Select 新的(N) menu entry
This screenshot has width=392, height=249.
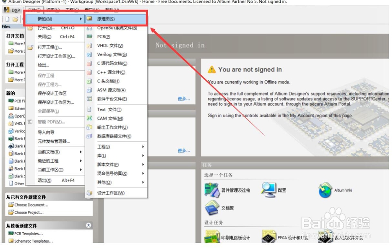click(x=55, y=19)
